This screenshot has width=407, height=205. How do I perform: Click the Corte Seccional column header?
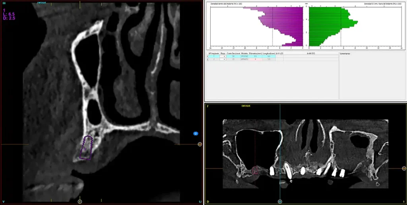233,53
